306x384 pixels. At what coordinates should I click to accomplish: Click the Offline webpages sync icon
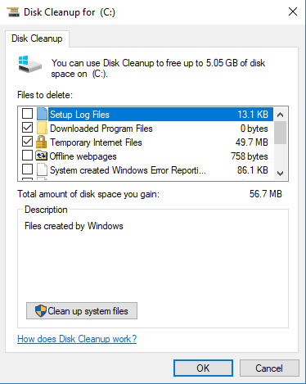pyautogui.click(x=41, y=156)
